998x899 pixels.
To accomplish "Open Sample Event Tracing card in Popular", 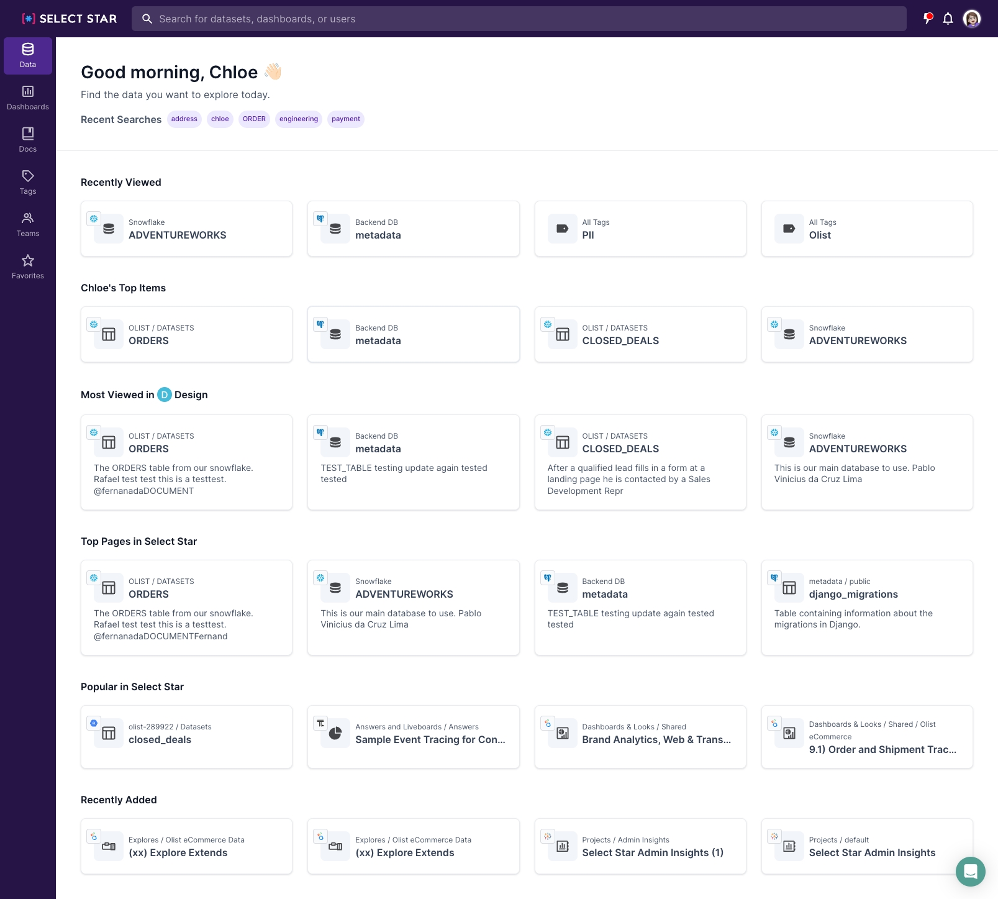I will [x=413, y=736].
